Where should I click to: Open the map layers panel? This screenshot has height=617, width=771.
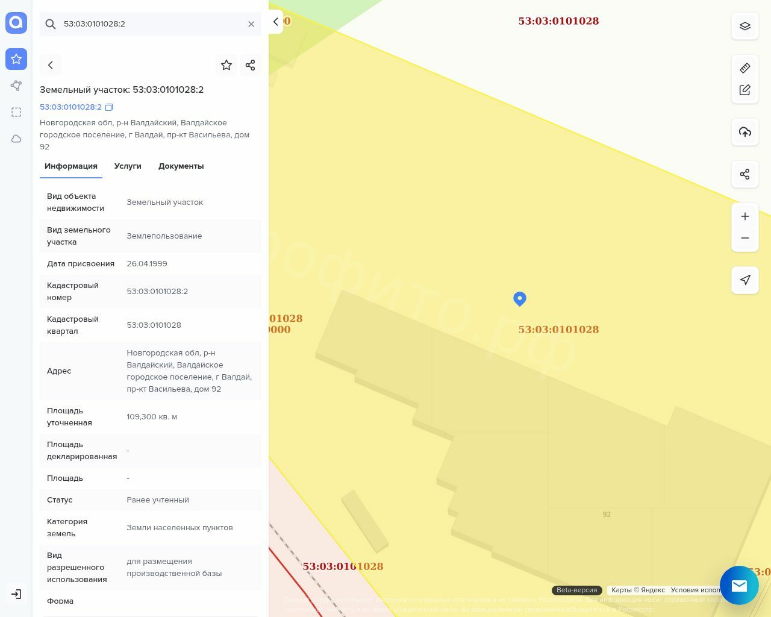744,27
